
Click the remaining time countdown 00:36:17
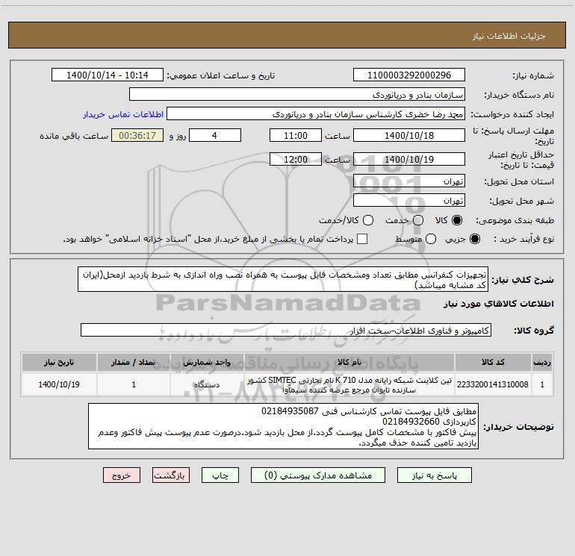click(137, 135)
